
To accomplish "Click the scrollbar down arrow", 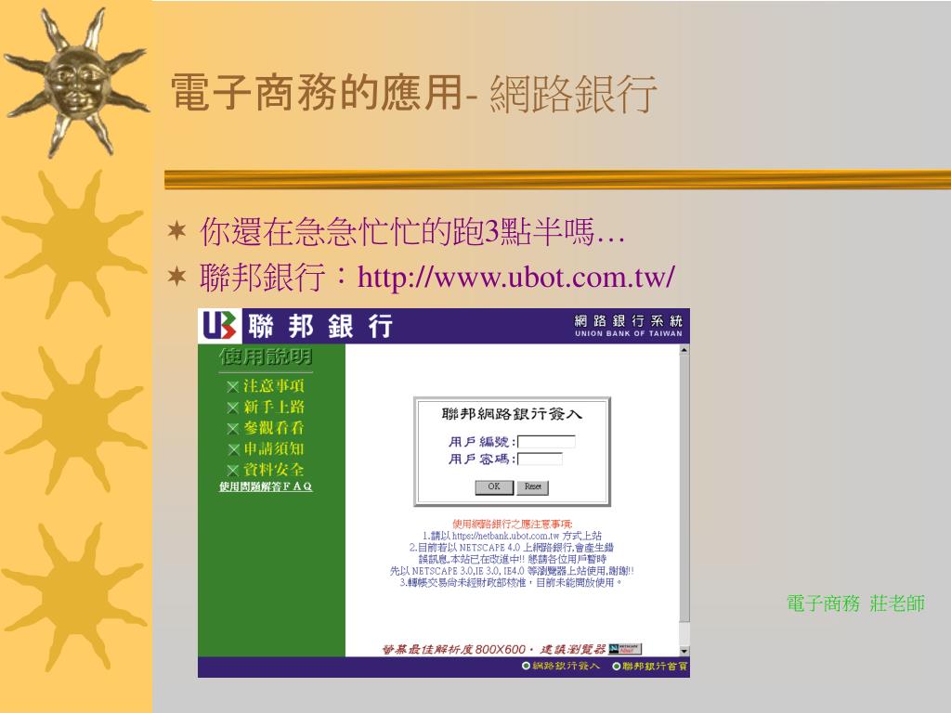I will [684, 651].
